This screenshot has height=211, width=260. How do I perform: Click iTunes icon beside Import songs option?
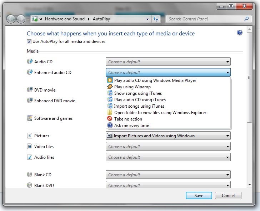click(x=110, y=106)
